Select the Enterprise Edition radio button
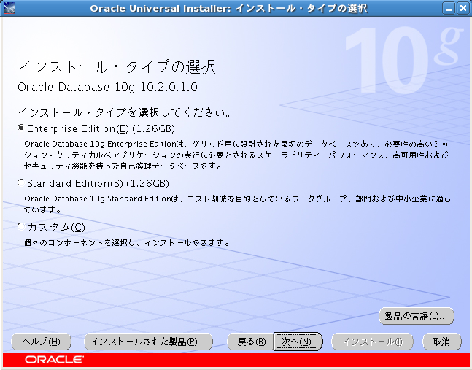Viewport: 472px width, 370px height. pos(20,128)
